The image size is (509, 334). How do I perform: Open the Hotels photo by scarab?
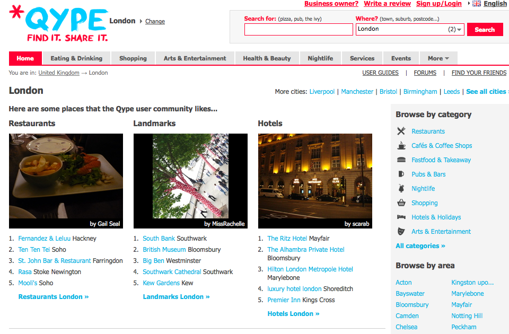pos(315,181)
